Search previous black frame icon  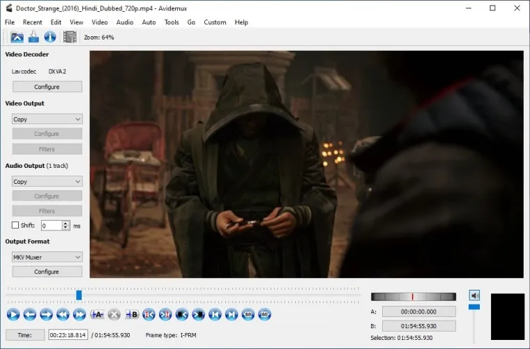click(182, 315)
